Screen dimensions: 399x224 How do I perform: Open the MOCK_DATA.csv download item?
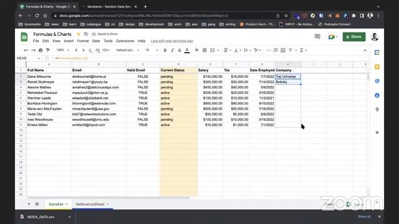41,217
